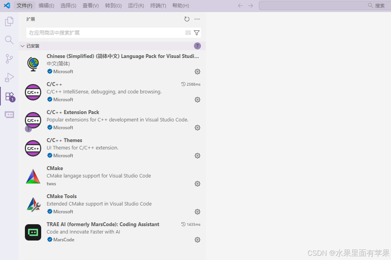Open gear settings for C/C++ Extension Pack
This screenshot has width=391, height=260.
[x=197, y=128]
